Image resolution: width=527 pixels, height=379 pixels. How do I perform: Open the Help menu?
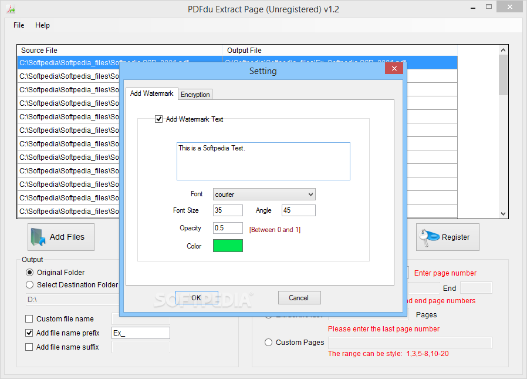pyautogui.click(x=42, y=25)
